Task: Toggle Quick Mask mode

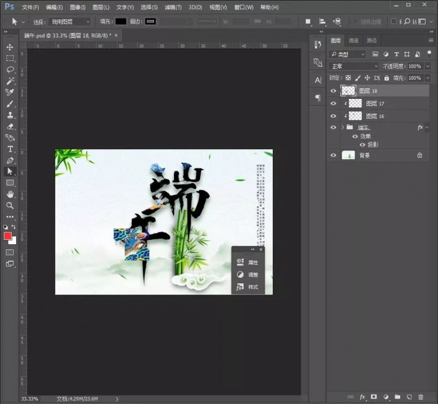Action: [x=10, y=252]
